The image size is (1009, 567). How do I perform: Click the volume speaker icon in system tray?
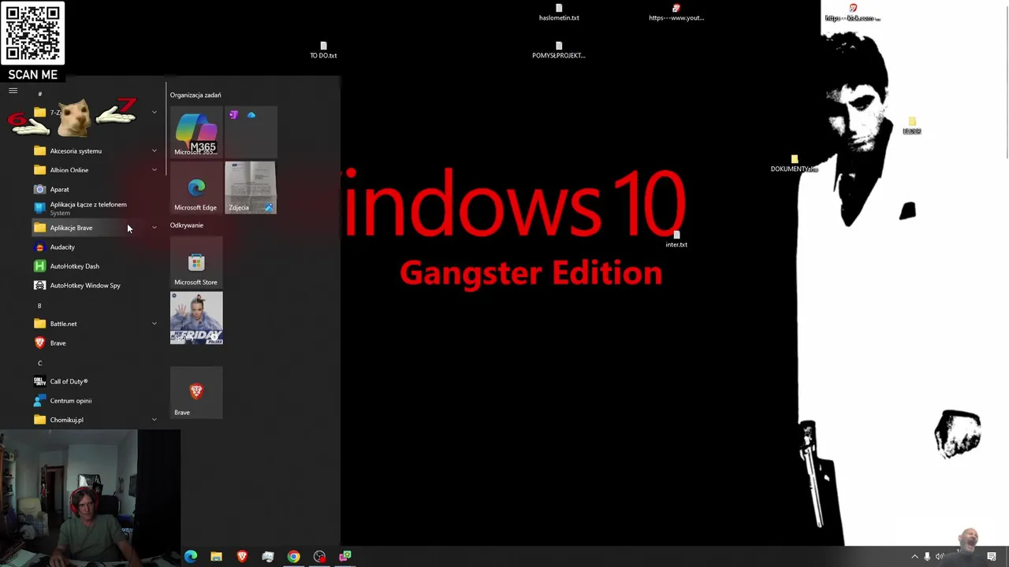pyautogui.click(x=940, y=557)
